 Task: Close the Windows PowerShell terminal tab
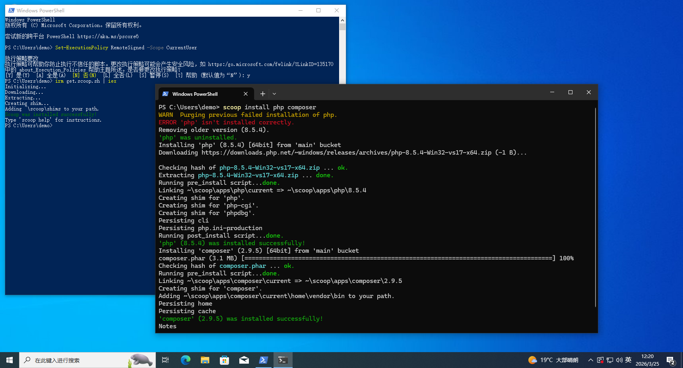point(246,94)
